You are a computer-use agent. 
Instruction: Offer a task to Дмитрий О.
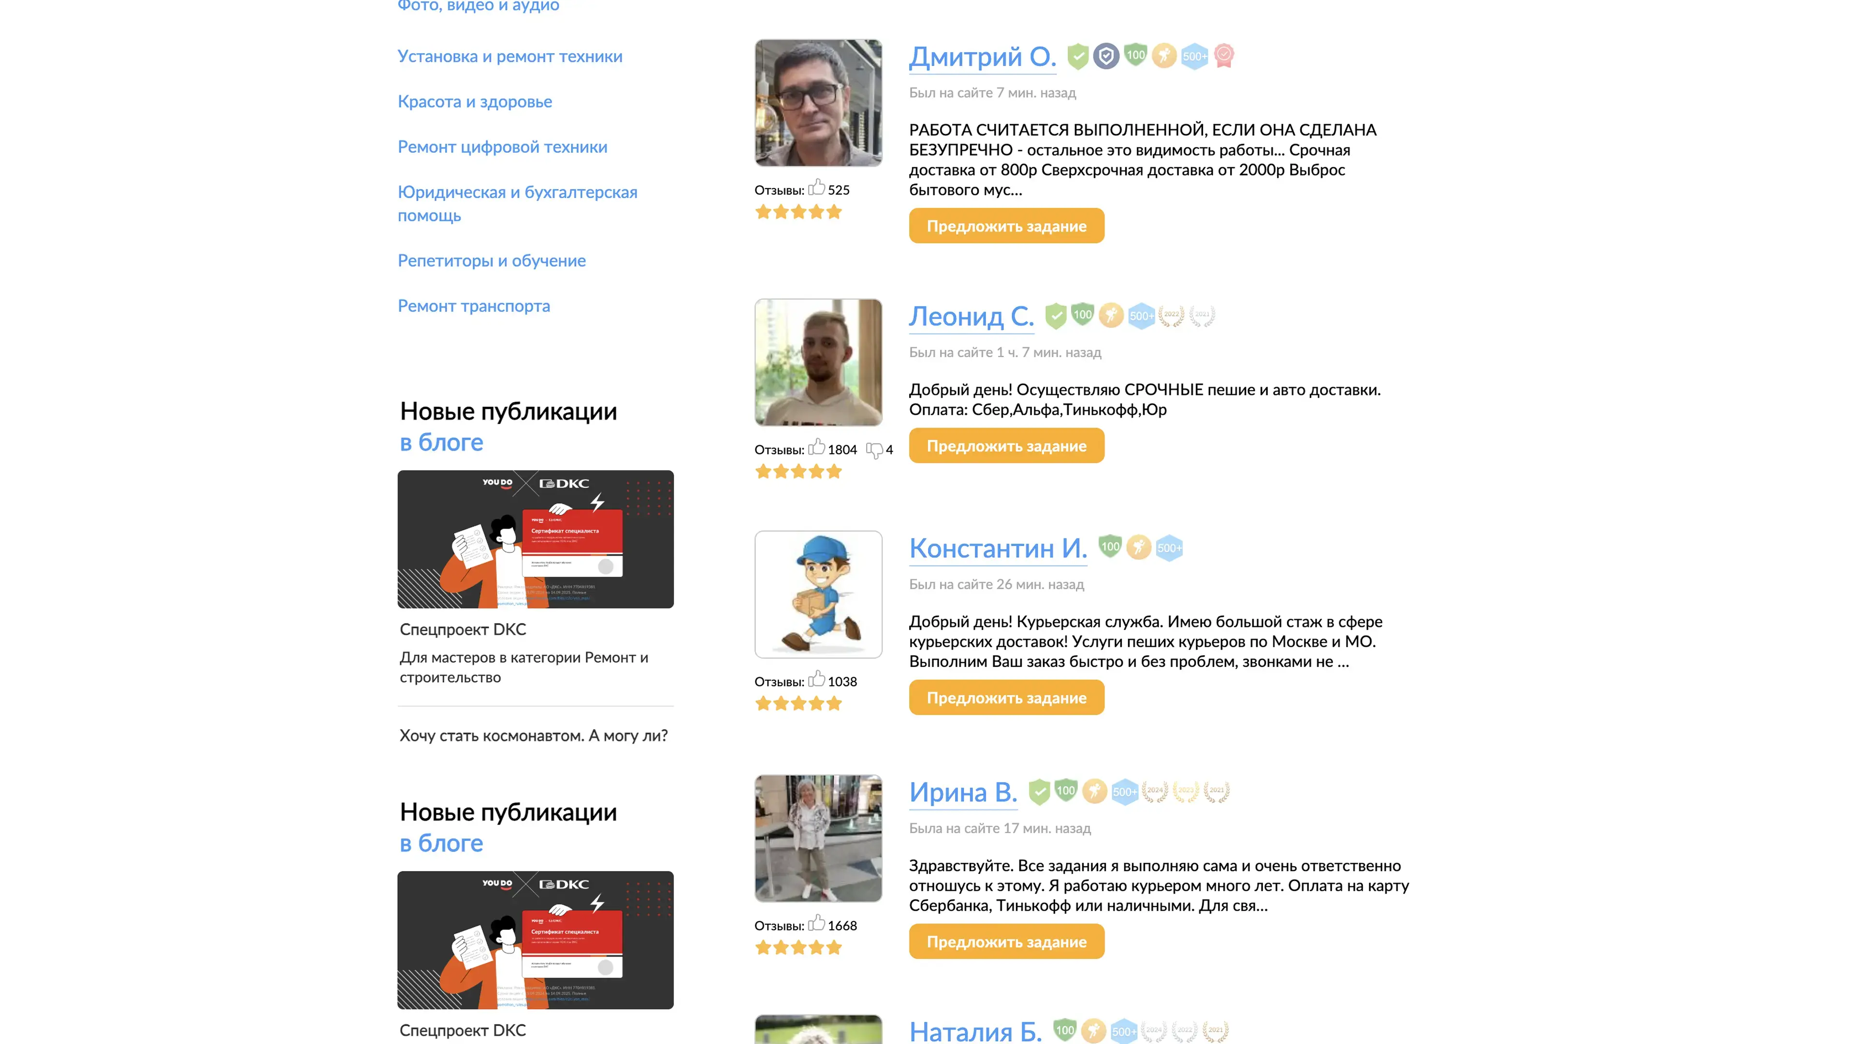click(1006, 226)
